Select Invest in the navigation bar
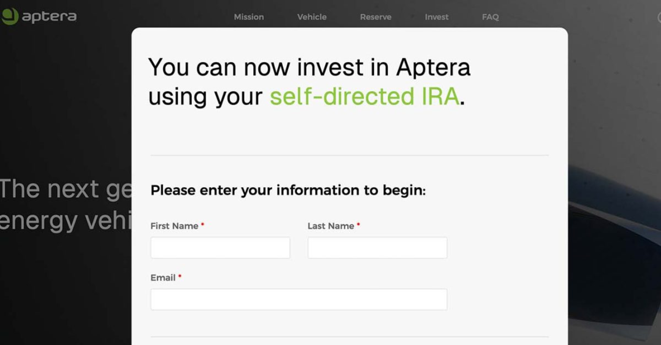Screen dimensions: 661x345 tap(437, 17)
